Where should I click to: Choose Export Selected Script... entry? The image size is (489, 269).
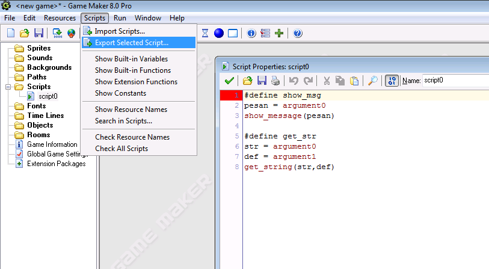(x=139, y=43)
